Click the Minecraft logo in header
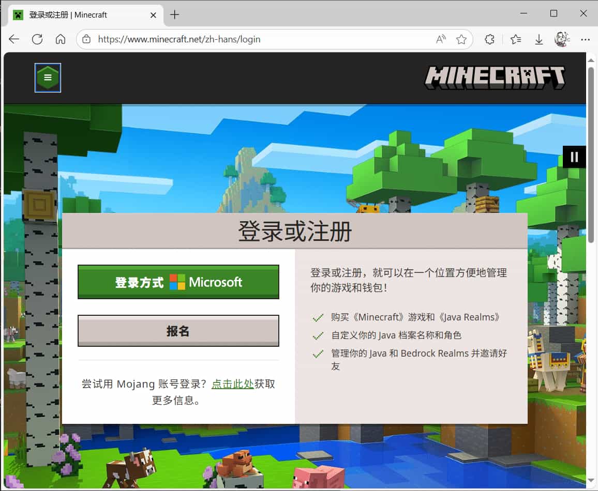The image size is (598, 491). pyautogui.click(x=495, y=78)
